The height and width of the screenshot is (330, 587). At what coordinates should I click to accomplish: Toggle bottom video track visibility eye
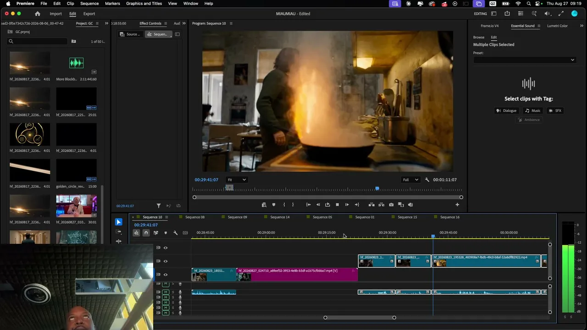click(x=166, y=275)
